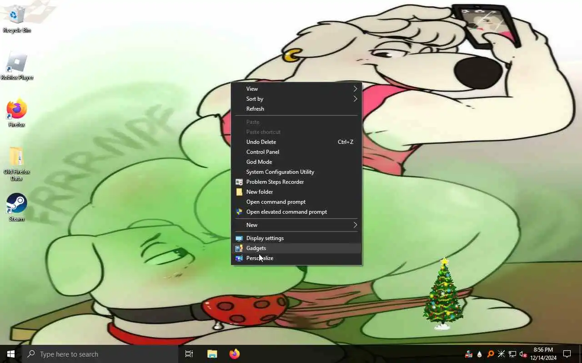Viewport: 582px width, 363px height.
Task: Select the Old Firefox Data folder
Action: click(17, 163)
